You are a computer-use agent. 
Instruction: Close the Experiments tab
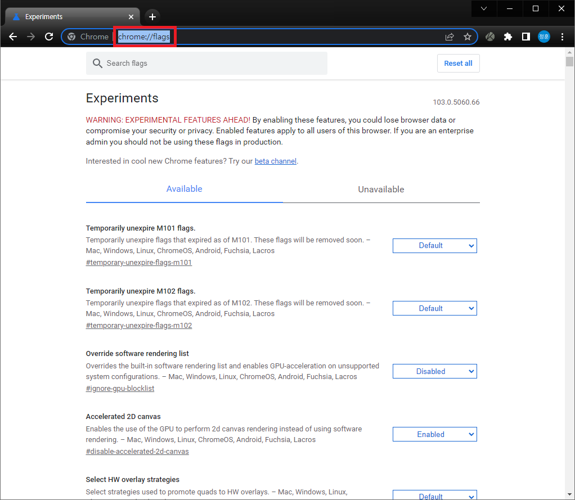click(131, 17)
